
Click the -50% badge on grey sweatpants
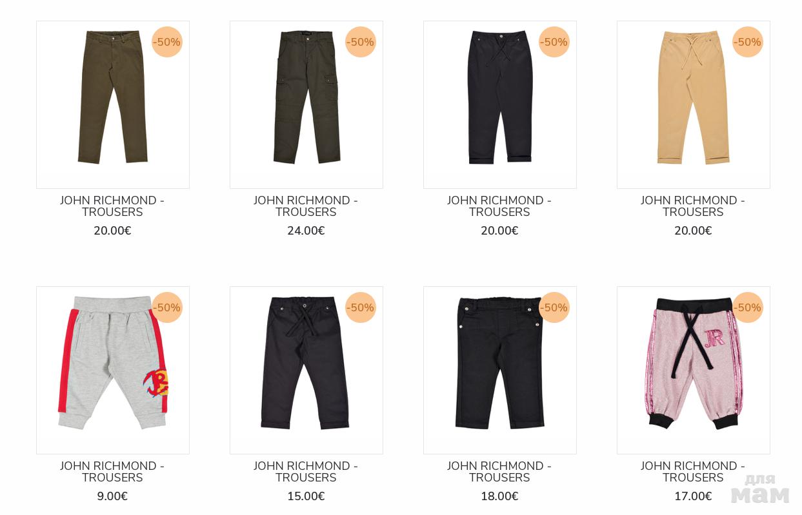tap(167, 307)
